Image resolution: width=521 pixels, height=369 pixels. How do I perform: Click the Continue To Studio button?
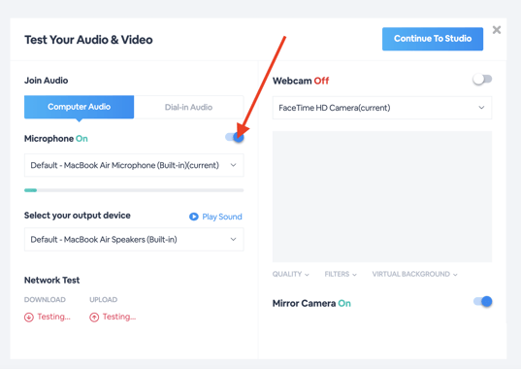tap(433, 39)
